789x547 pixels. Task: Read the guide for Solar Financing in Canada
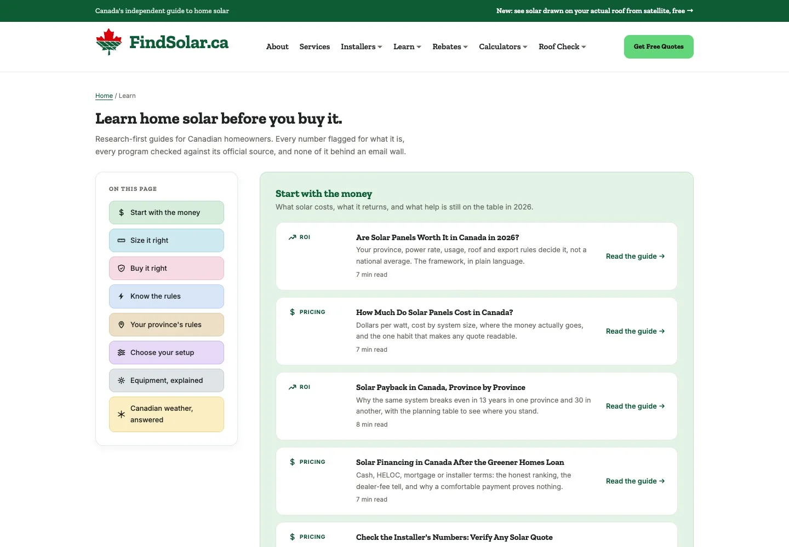(636, 481)
